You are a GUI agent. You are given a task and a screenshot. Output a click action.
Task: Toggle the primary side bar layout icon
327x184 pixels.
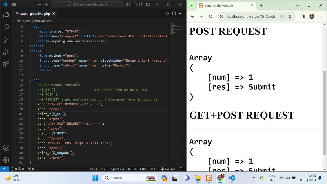[x=128, y=5]
